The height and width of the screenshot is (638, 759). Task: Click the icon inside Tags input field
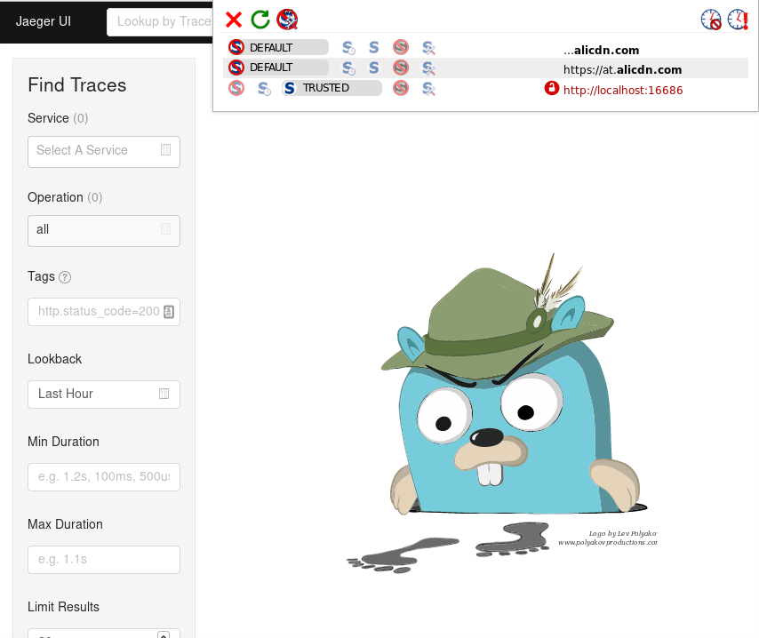tap(169, 312)
